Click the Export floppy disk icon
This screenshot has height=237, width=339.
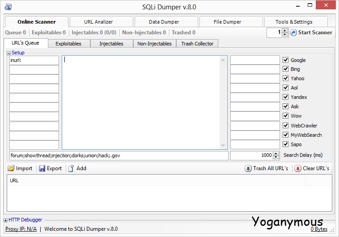point(42,168)
